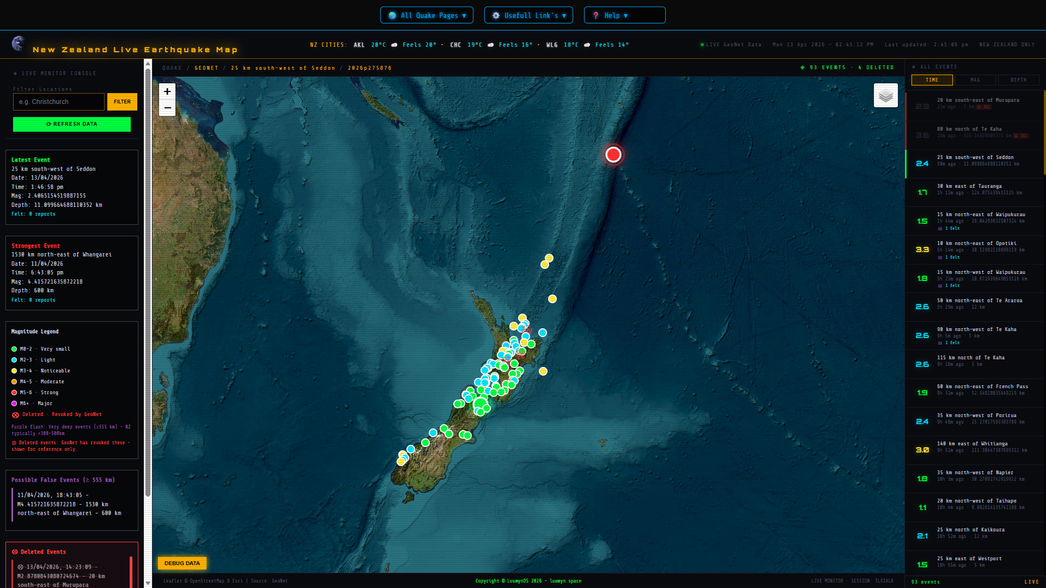Click the M0-2 Very small legend swatch

tap(14, 349)
